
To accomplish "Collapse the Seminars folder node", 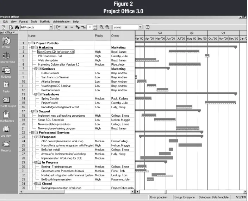I will coord(36,69).
